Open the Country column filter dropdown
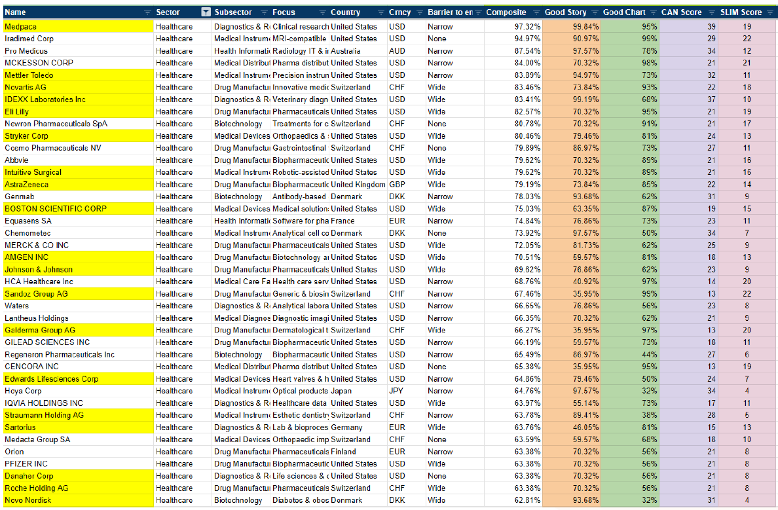The height and width of the screenshot is (510, 778). pos(380,12)
